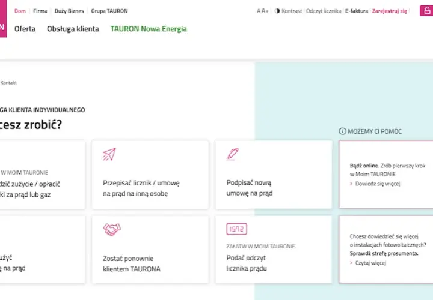Switch to Duży Biznes section
Viewport: 433px width, 300px height.
pos(69,11)
